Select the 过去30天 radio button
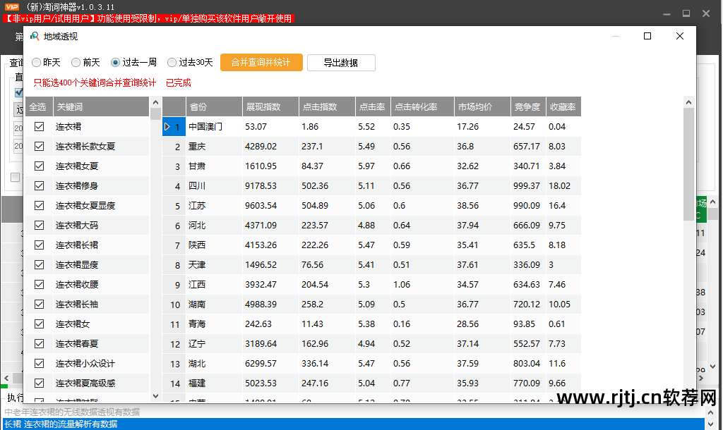 172,63
